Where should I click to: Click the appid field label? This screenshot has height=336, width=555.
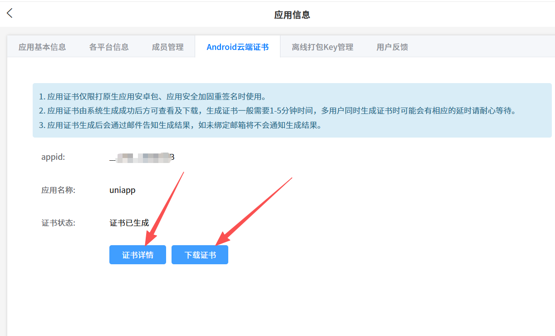click(53, 158)
